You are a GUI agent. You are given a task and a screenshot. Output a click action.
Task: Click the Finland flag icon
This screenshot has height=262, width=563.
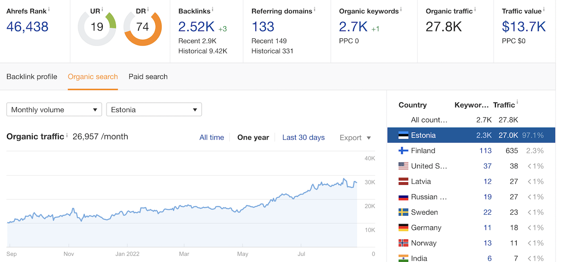403,151
